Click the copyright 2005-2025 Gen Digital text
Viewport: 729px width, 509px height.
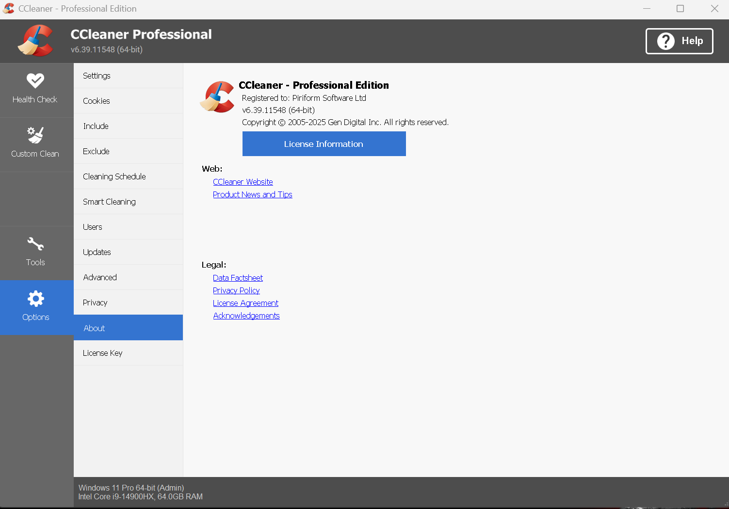345,122
